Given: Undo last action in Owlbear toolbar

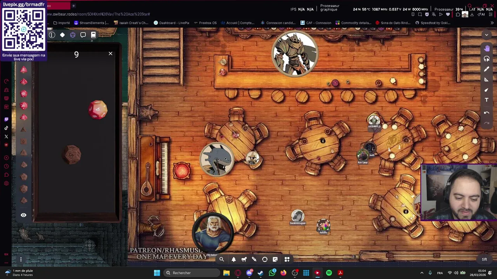Looking at the screenshot, I should click(x=487, y=113).
